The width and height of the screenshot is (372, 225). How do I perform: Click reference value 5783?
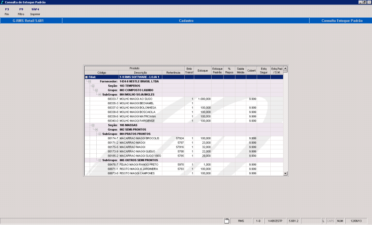[181, 169]
